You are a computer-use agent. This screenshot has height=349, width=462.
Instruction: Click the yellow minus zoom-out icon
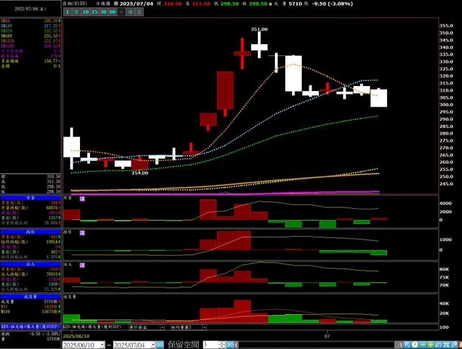pos(423,345)
